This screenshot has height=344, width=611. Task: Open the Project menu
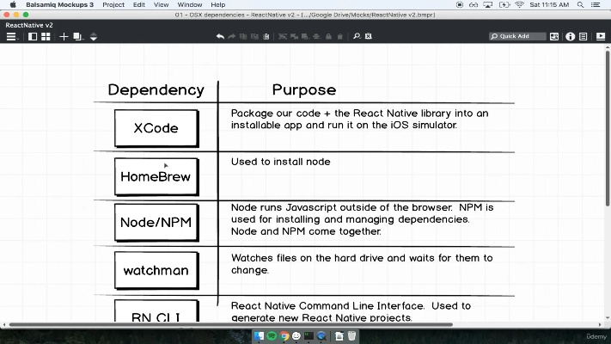[x=113, y=5]
